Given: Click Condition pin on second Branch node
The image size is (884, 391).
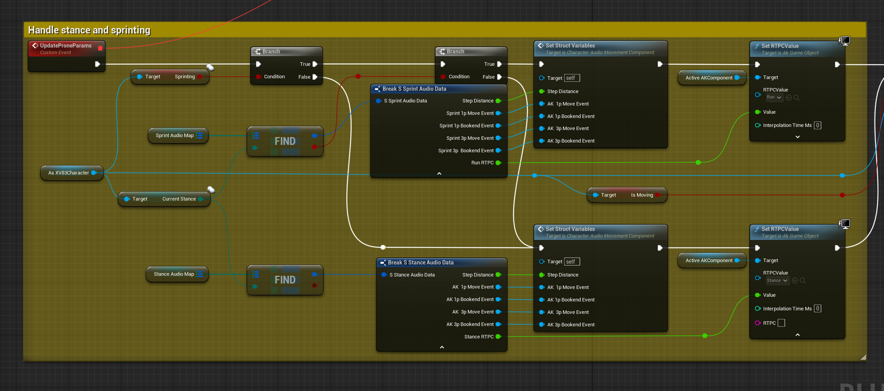Looking at the screenshot, I should click(443, 77).
